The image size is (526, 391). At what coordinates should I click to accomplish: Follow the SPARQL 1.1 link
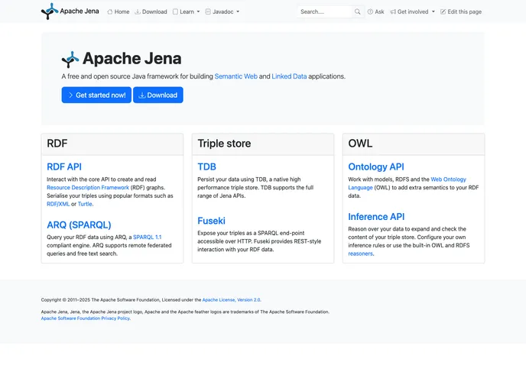point(148,238)
